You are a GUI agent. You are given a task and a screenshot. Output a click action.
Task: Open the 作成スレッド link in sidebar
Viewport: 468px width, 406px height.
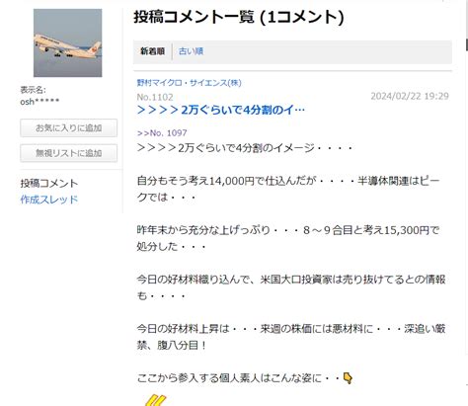coord(49,200)
